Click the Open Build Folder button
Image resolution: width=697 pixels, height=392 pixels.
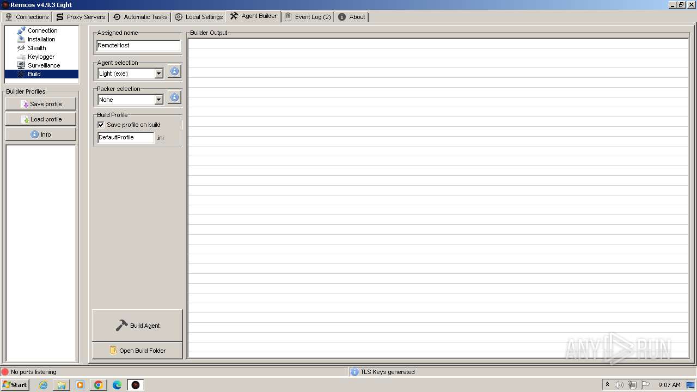point(137,351)
